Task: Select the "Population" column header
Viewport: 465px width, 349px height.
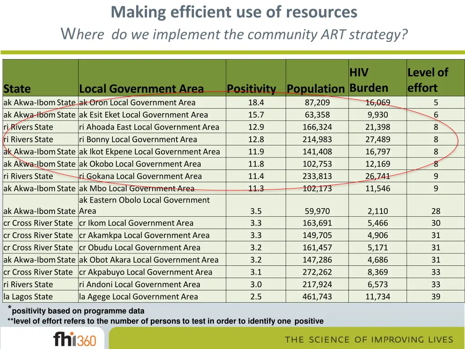Action: pyautogui.click(x=316, y=89)
